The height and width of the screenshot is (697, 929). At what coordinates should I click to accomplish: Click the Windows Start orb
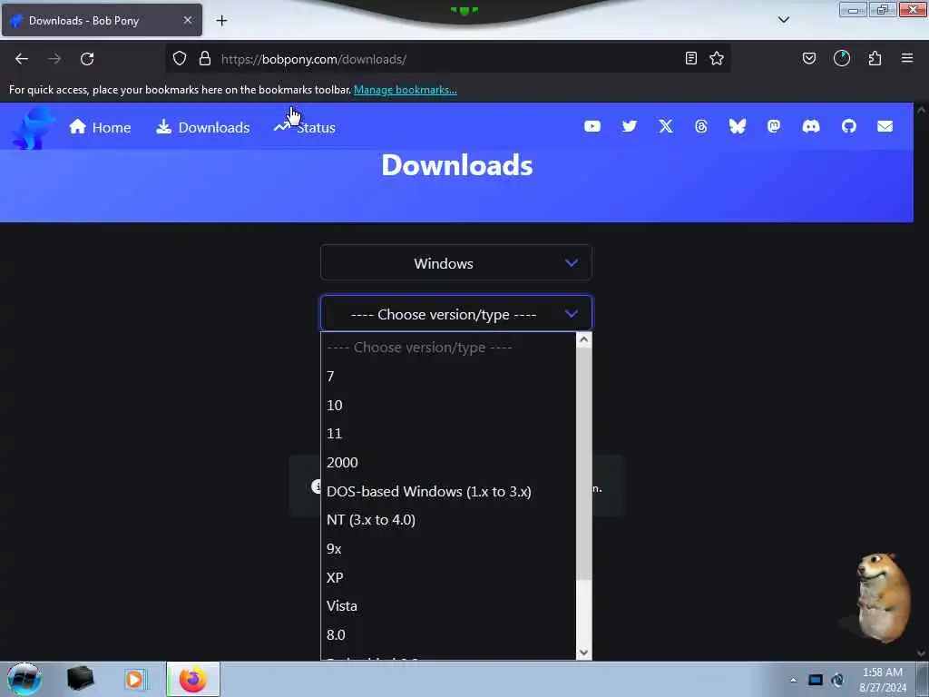point(24,679)
